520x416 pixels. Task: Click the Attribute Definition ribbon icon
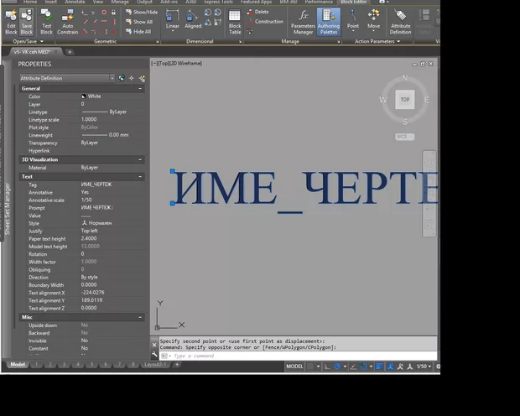tap(400, 20)
